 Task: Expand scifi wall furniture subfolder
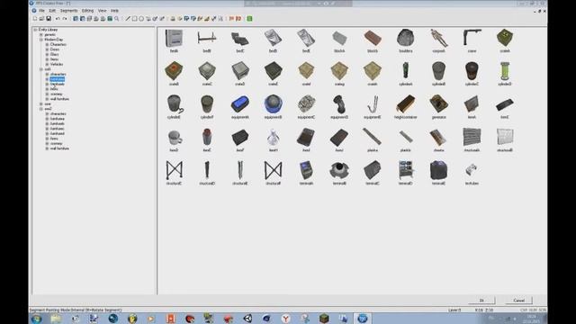tap(47, 99)
